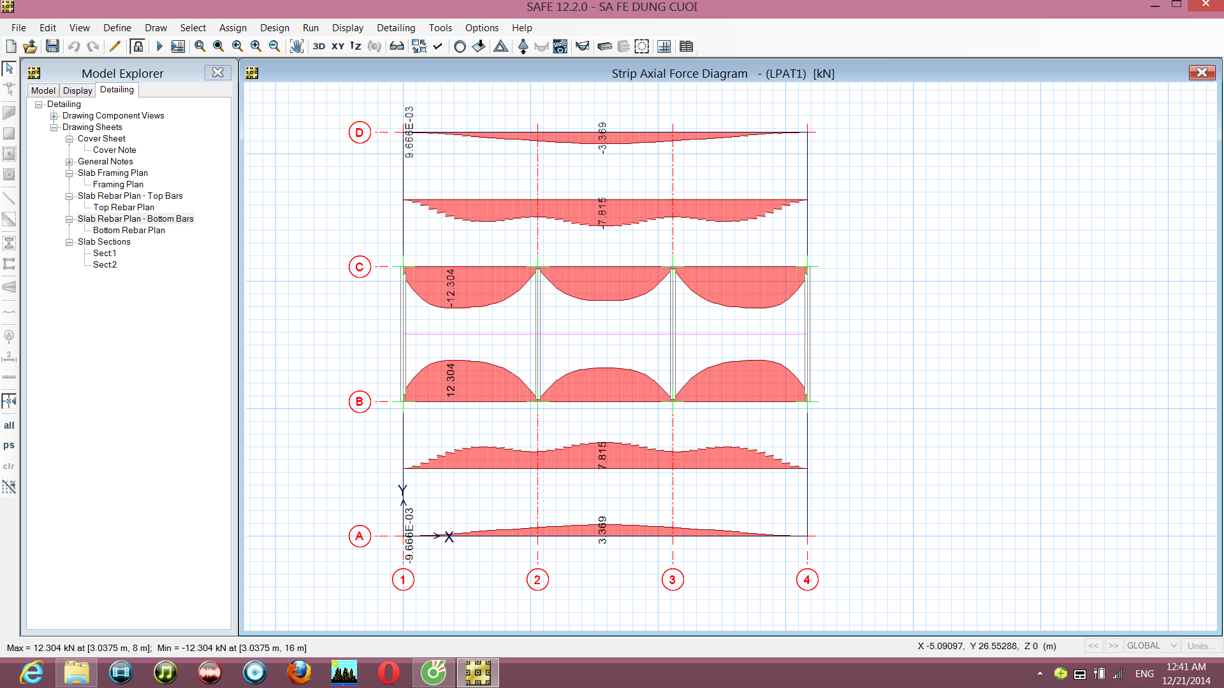
Task: Select the pointer tool in left sidebar
Action: pyautogui.click(x=9, y=68)
